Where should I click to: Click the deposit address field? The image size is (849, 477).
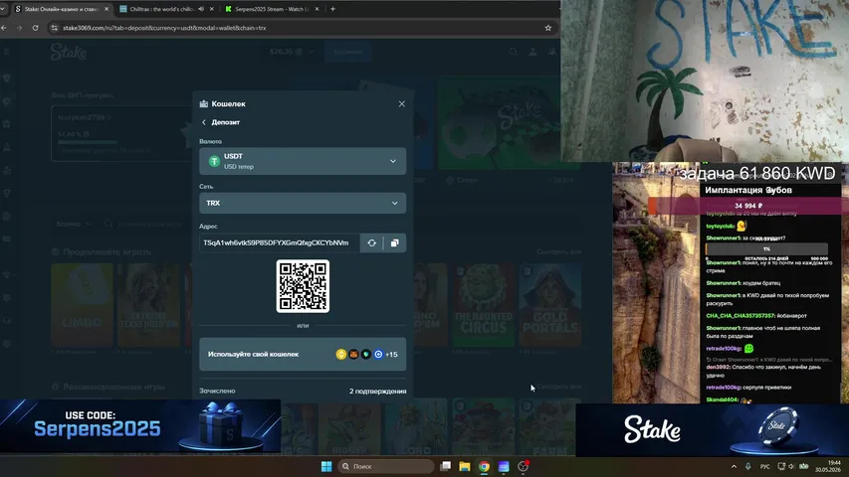click(x=280, y=242)
